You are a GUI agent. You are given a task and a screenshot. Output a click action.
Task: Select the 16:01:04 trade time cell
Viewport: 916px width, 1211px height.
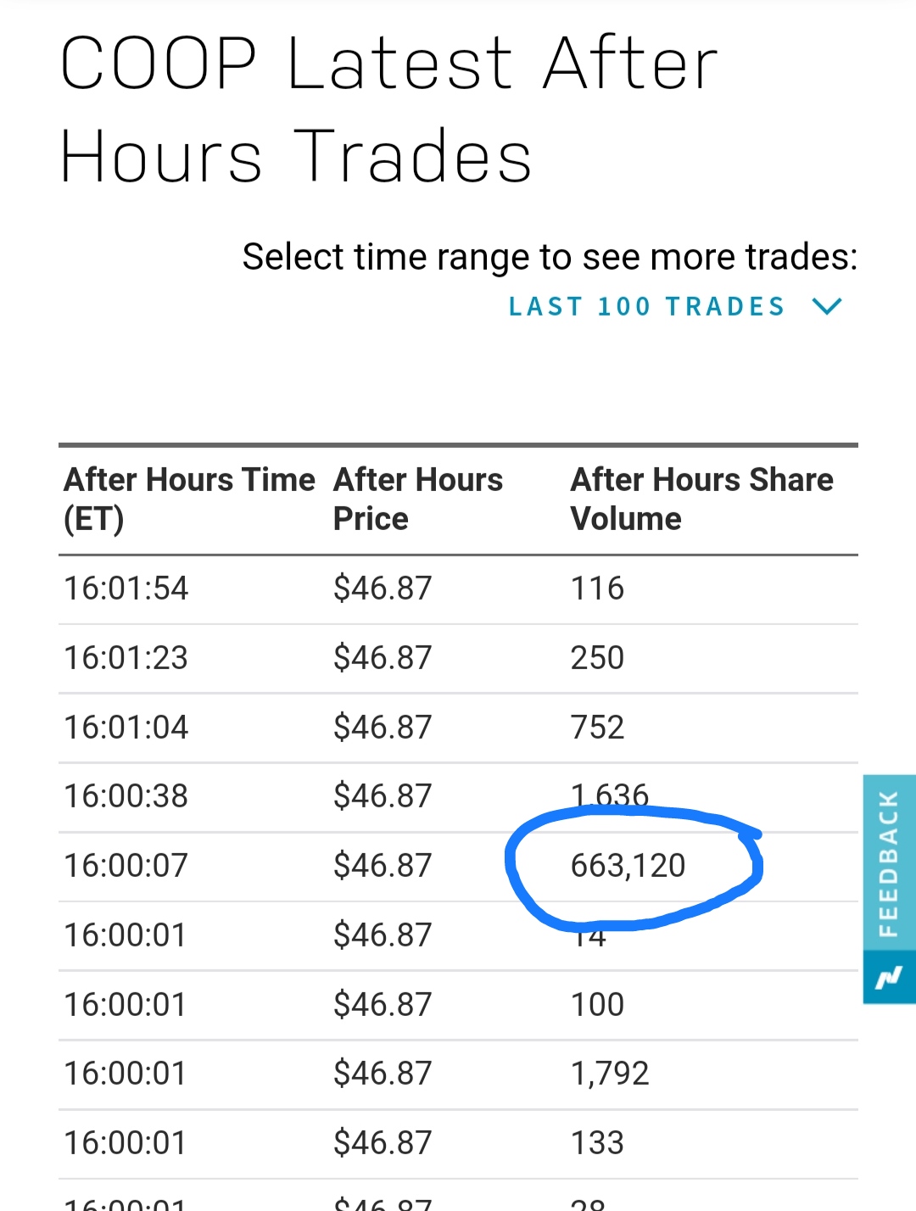pos(126,728)
